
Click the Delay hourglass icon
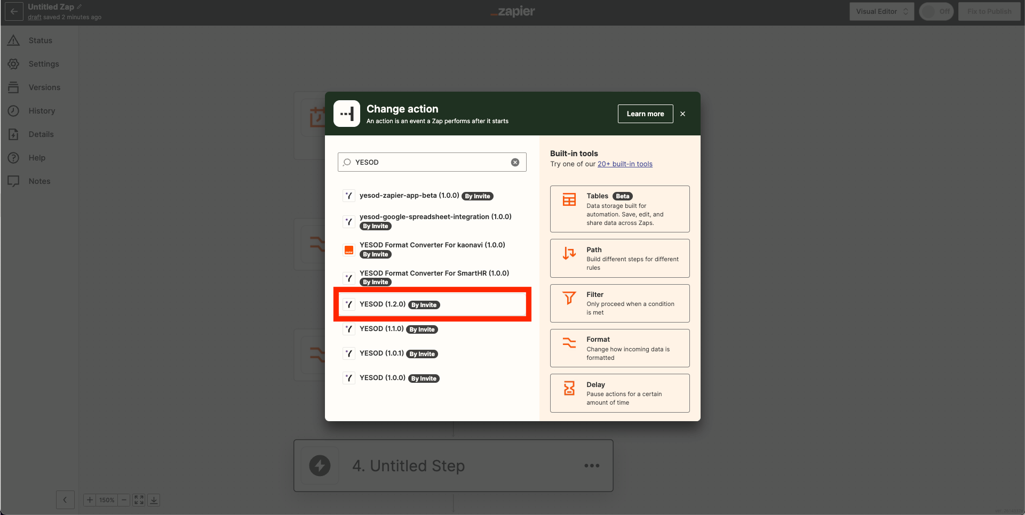click(569, 388)
